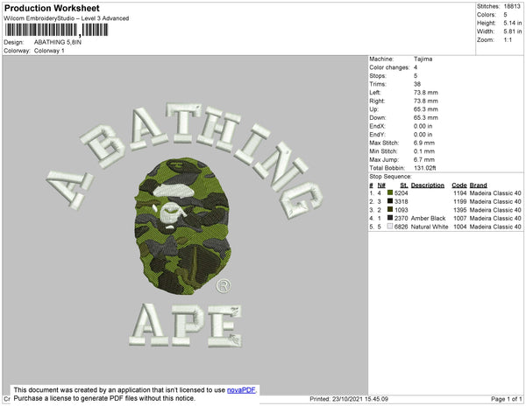Click thread code 1007
Screen dimensions: 526x406
460,218
